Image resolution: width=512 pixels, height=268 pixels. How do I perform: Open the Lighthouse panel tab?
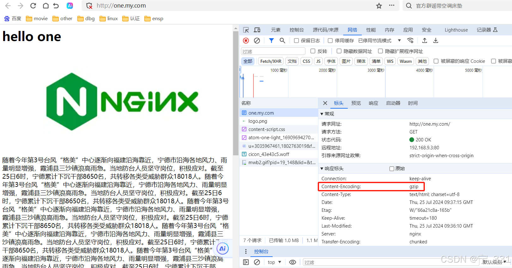(x=456, y=30)
